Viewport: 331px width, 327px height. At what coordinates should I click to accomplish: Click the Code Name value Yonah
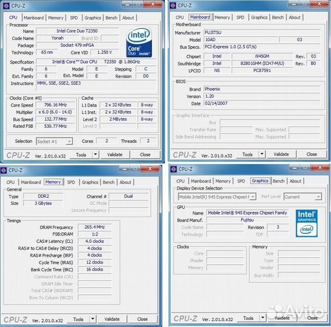pyautogui.click(x=58, y=38)
